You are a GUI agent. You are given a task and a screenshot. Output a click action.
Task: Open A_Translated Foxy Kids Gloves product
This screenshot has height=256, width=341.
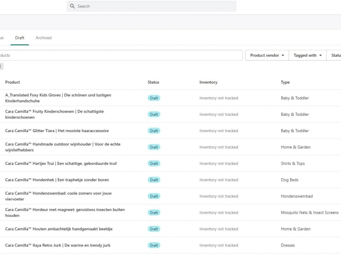click(58, 98)
